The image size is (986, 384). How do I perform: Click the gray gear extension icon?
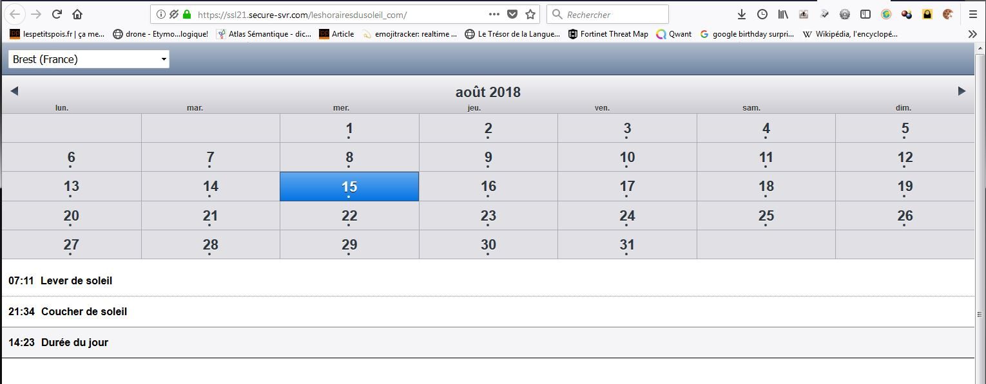[845, 14]
